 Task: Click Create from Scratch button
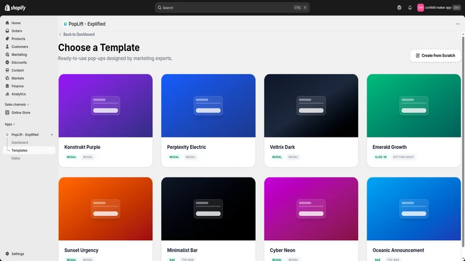coord(435,55)
